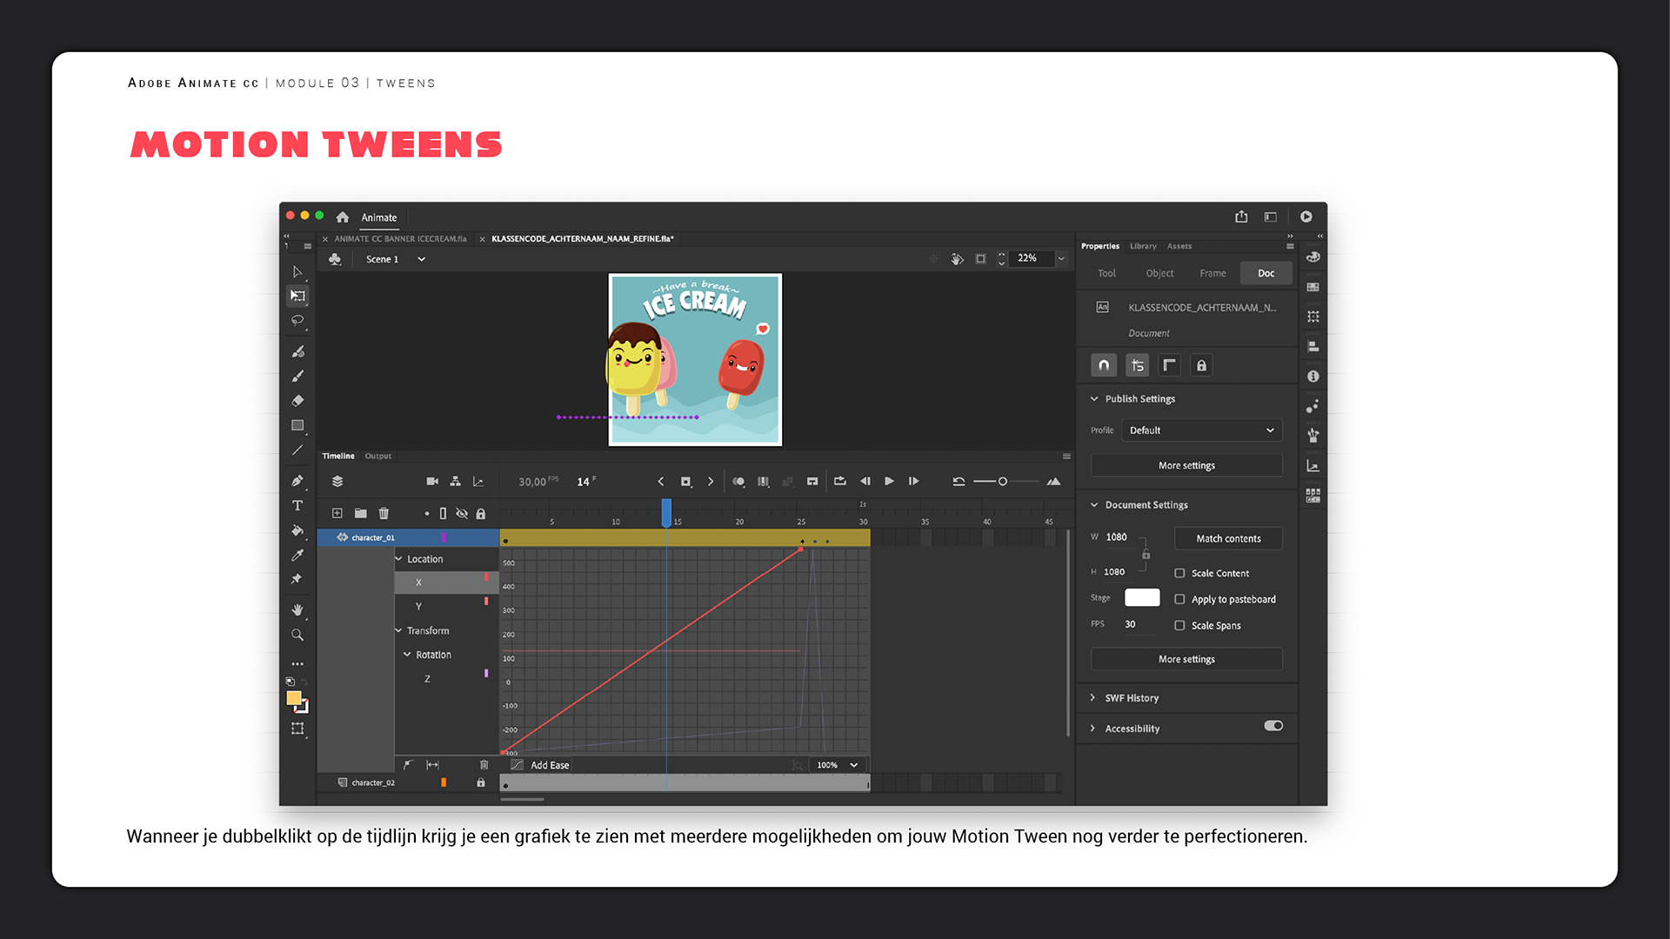The width and height of the screenshot is (1670, 939).
Task: Switch to the Frame properties tab
Action: tap(1212, 273)
